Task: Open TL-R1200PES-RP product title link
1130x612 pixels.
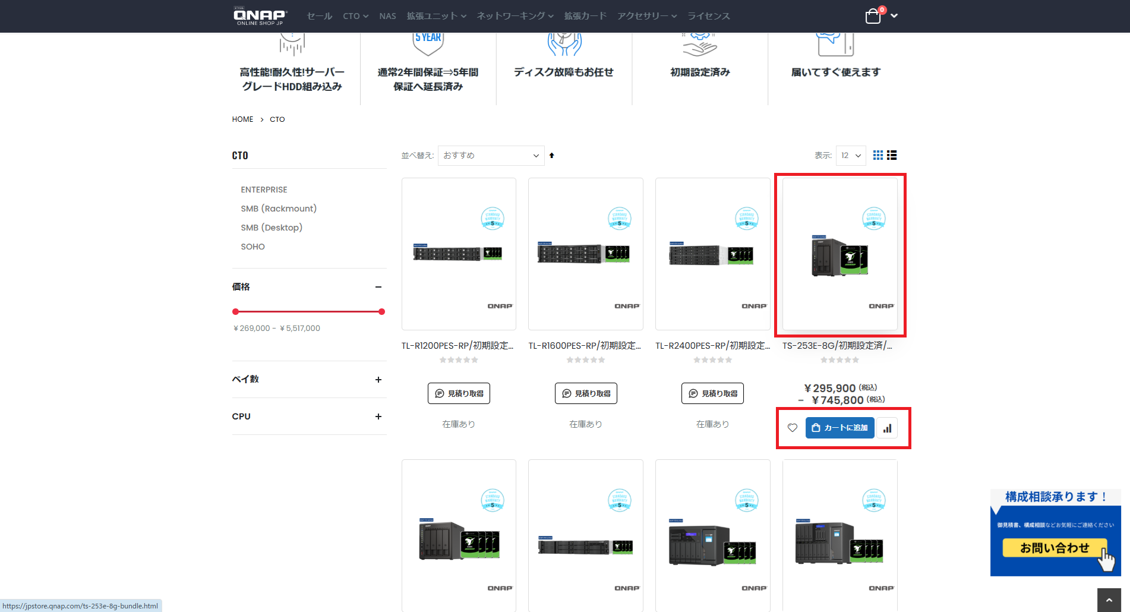Action: [x=457, y=346]
